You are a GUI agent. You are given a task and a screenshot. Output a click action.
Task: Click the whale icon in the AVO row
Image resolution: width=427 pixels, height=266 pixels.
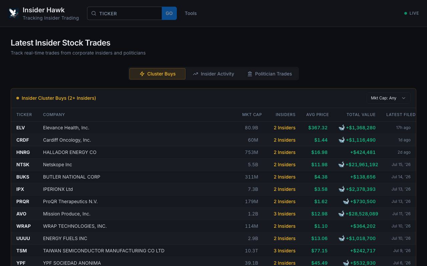(x=341, y=213)
